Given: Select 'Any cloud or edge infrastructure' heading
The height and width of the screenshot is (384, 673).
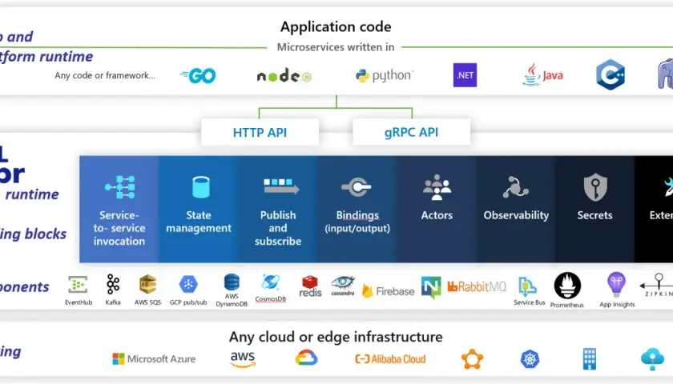Looking at the screenshot, I should point(336,337).
